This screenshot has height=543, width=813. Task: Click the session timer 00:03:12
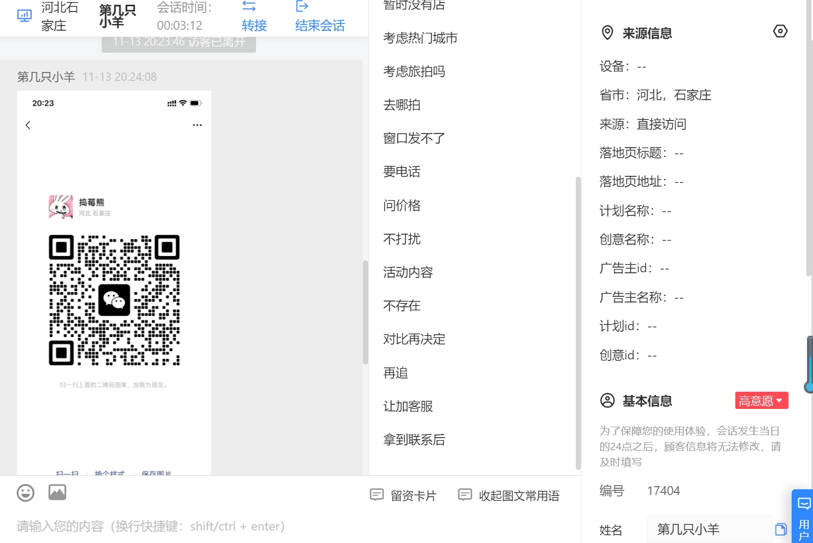(x=179, y=25)
